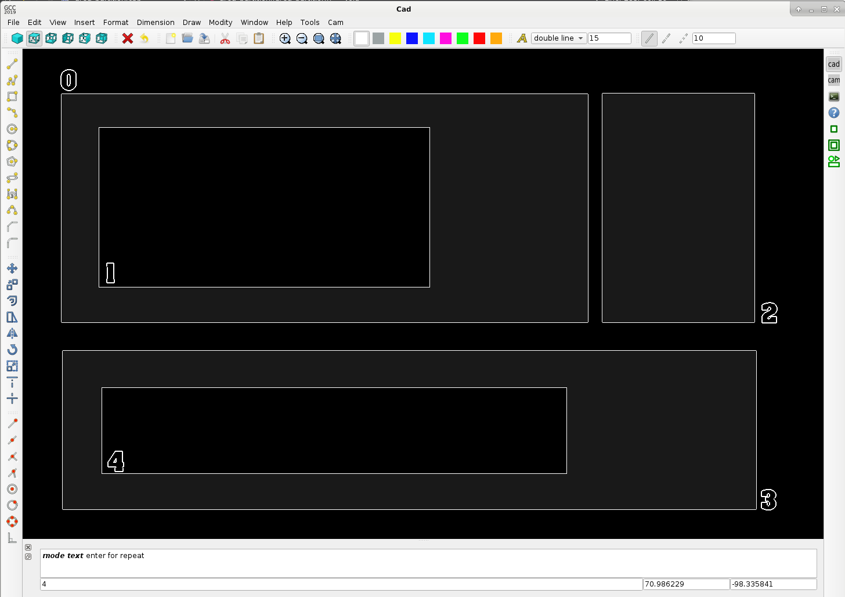Enable endpoint snap

point(12,424)
